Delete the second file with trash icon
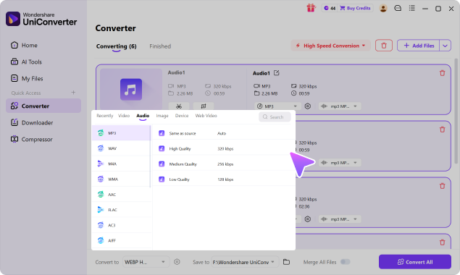Screen dimensions: 460x275 442,130
